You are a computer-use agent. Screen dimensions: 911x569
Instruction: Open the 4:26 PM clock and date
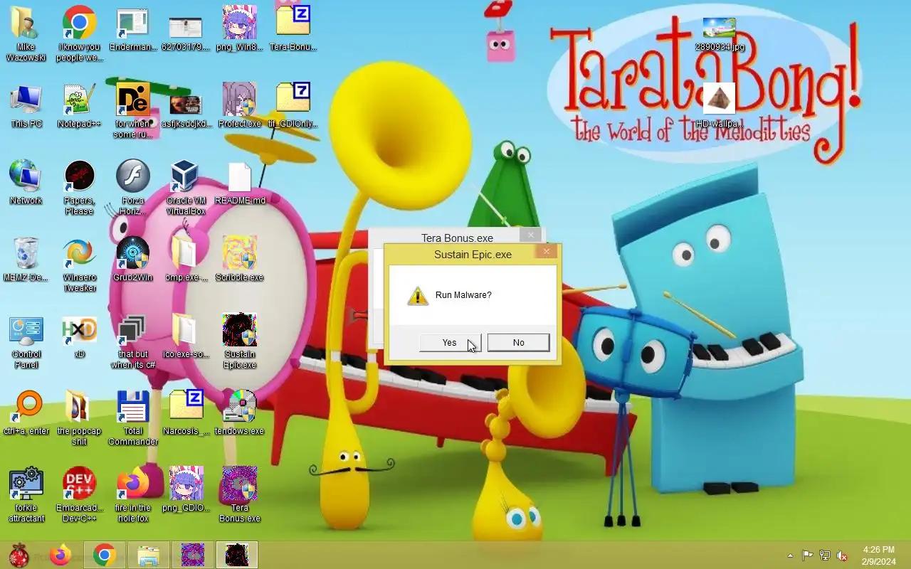[879, 555]
